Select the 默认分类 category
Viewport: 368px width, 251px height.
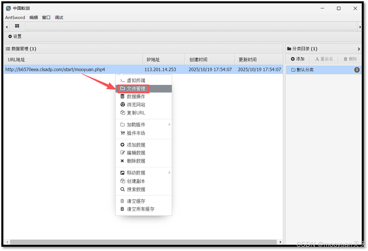[x=324, y=70]
